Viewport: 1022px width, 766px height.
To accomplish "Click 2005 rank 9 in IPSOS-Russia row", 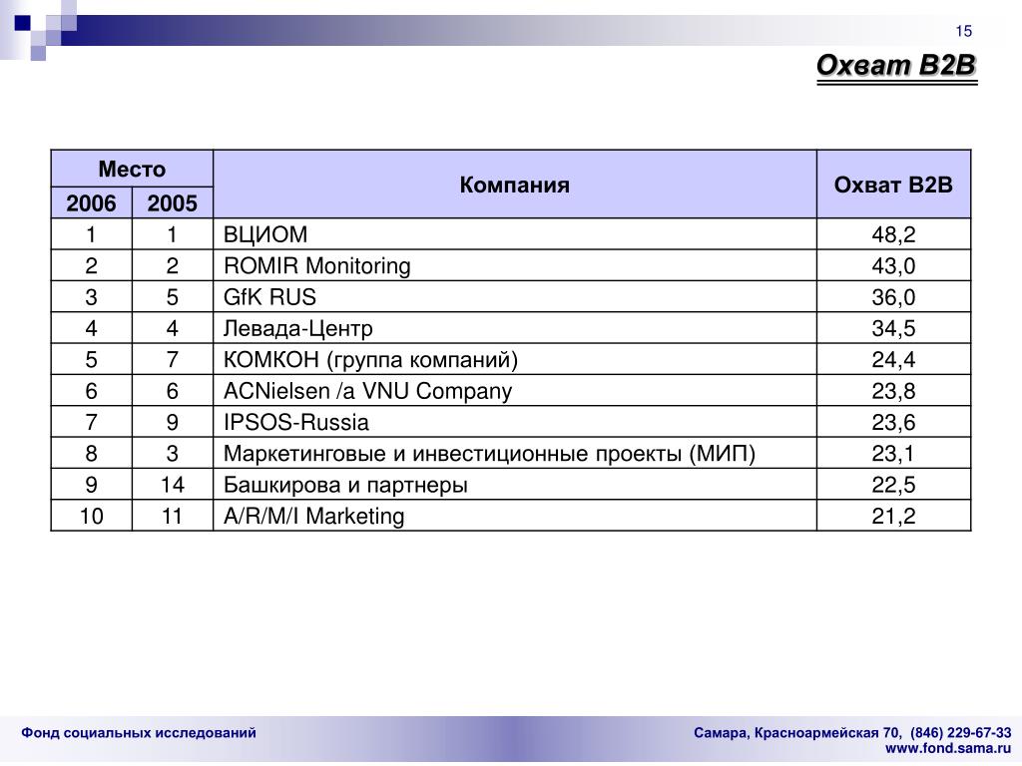I will pos(172,422).
